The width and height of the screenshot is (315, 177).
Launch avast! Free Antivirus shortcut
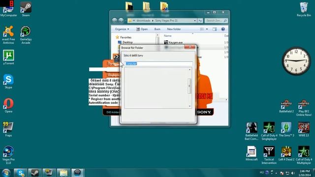[8, 35]
